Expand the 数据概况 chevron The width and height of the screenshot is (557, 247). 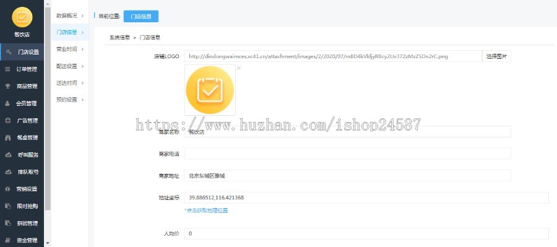82,15
